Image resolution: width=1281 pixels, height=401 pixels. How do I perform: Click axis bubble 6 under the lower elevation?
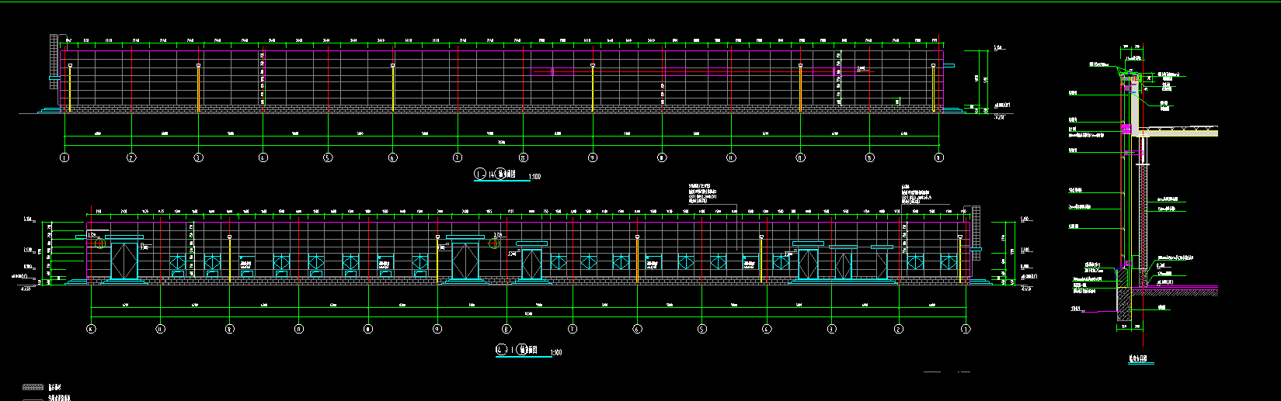[x=637, y=329]
